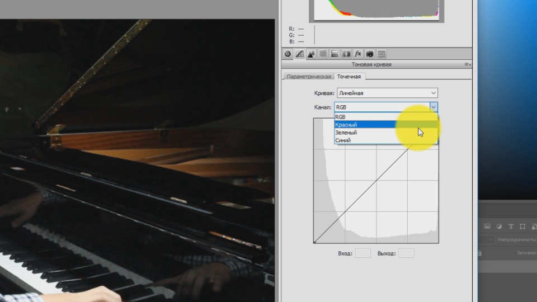537x302 pixels.
Task: Click the pixel layer filter icon in Layers panel
Action: [487, 226]
